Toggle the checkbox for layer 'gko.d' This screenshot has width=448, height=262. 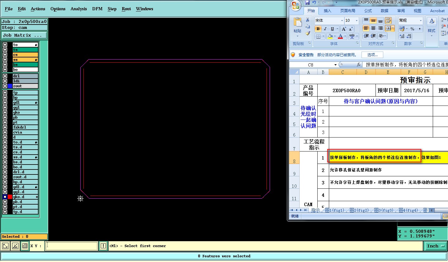(5, 197)
